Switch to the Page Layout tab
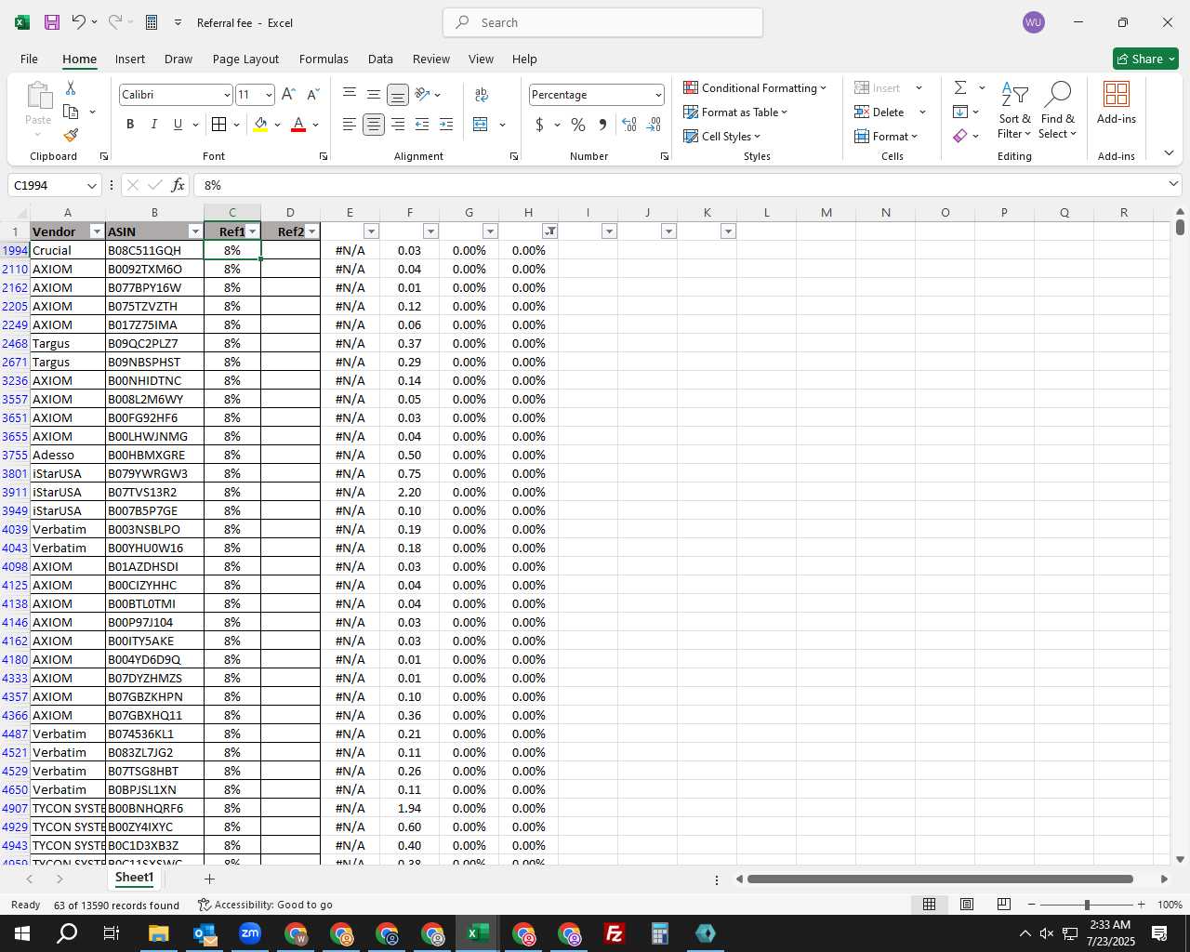The height and width of the screenshot is (952, 1190). pyautogui.click(x=245, y=59)
